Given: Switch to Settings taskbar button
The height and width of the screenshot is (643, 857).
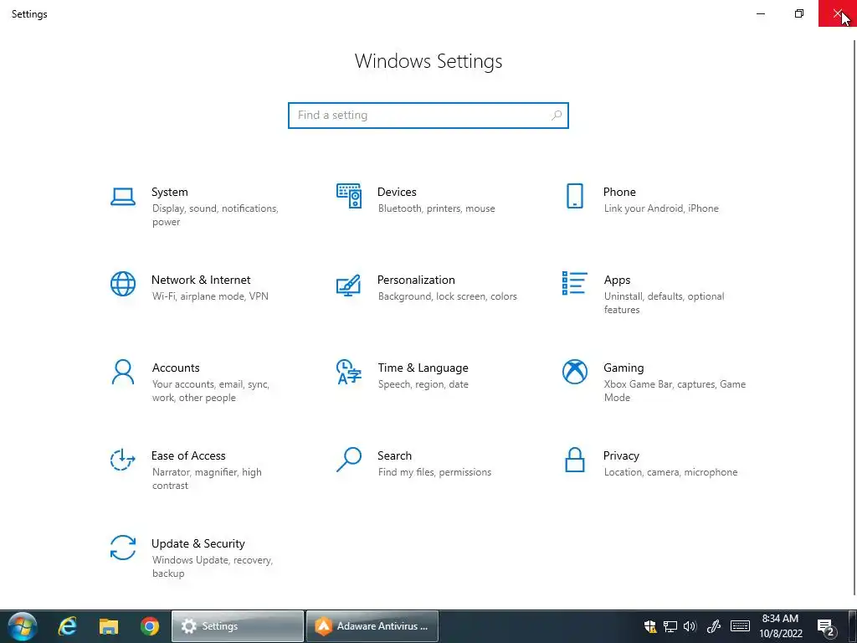Looking at the screenshot, I should pyautogui.click(x=237, y=626).
